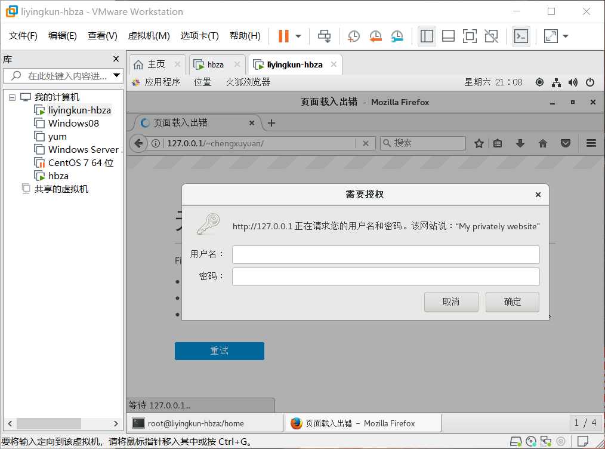Click the guest power menu icon
The image size is (605, 449).
(x=590, y=82)
